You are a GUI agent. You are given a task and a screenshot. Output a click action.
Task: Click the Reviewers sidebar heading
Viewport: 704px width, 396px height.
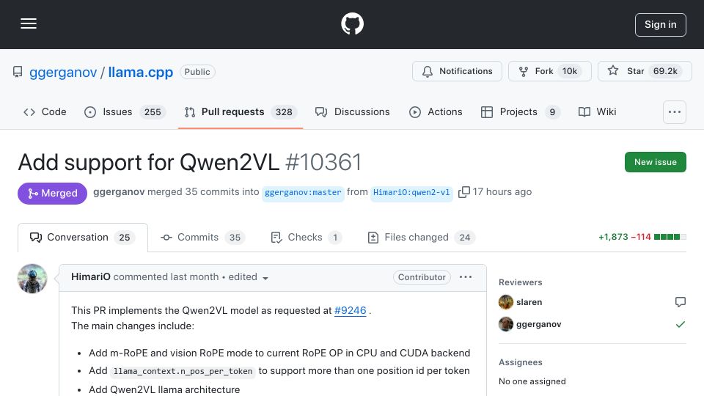pos(521,282)
